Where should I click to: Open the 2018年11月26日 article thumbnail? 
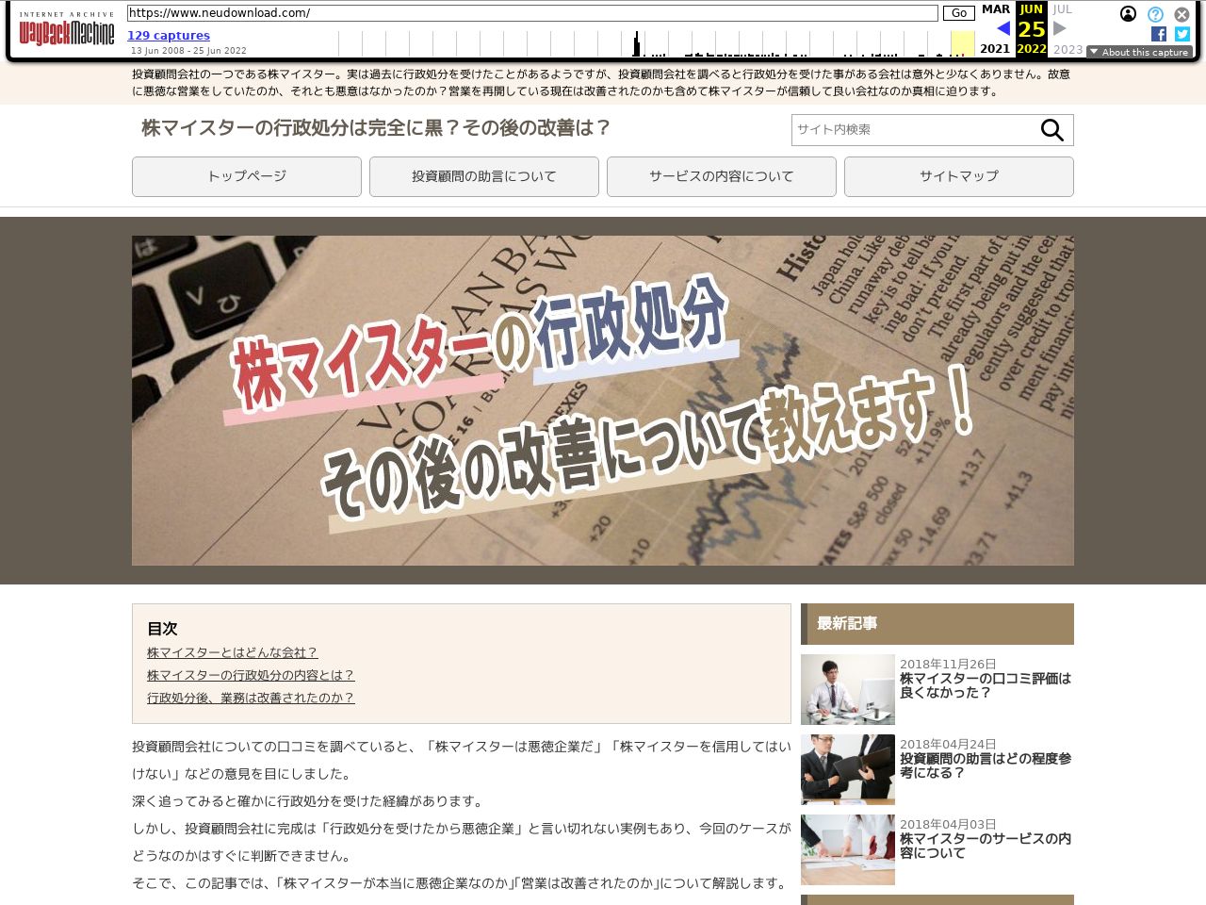pos(848,689)
